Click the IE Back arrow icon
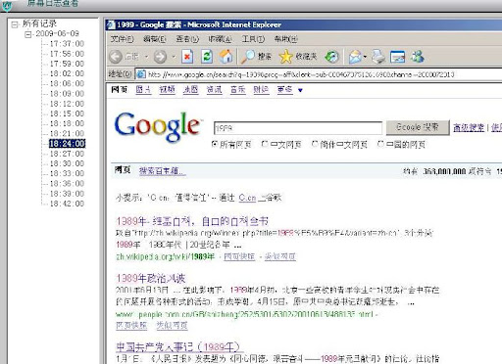 pos(116,57)
